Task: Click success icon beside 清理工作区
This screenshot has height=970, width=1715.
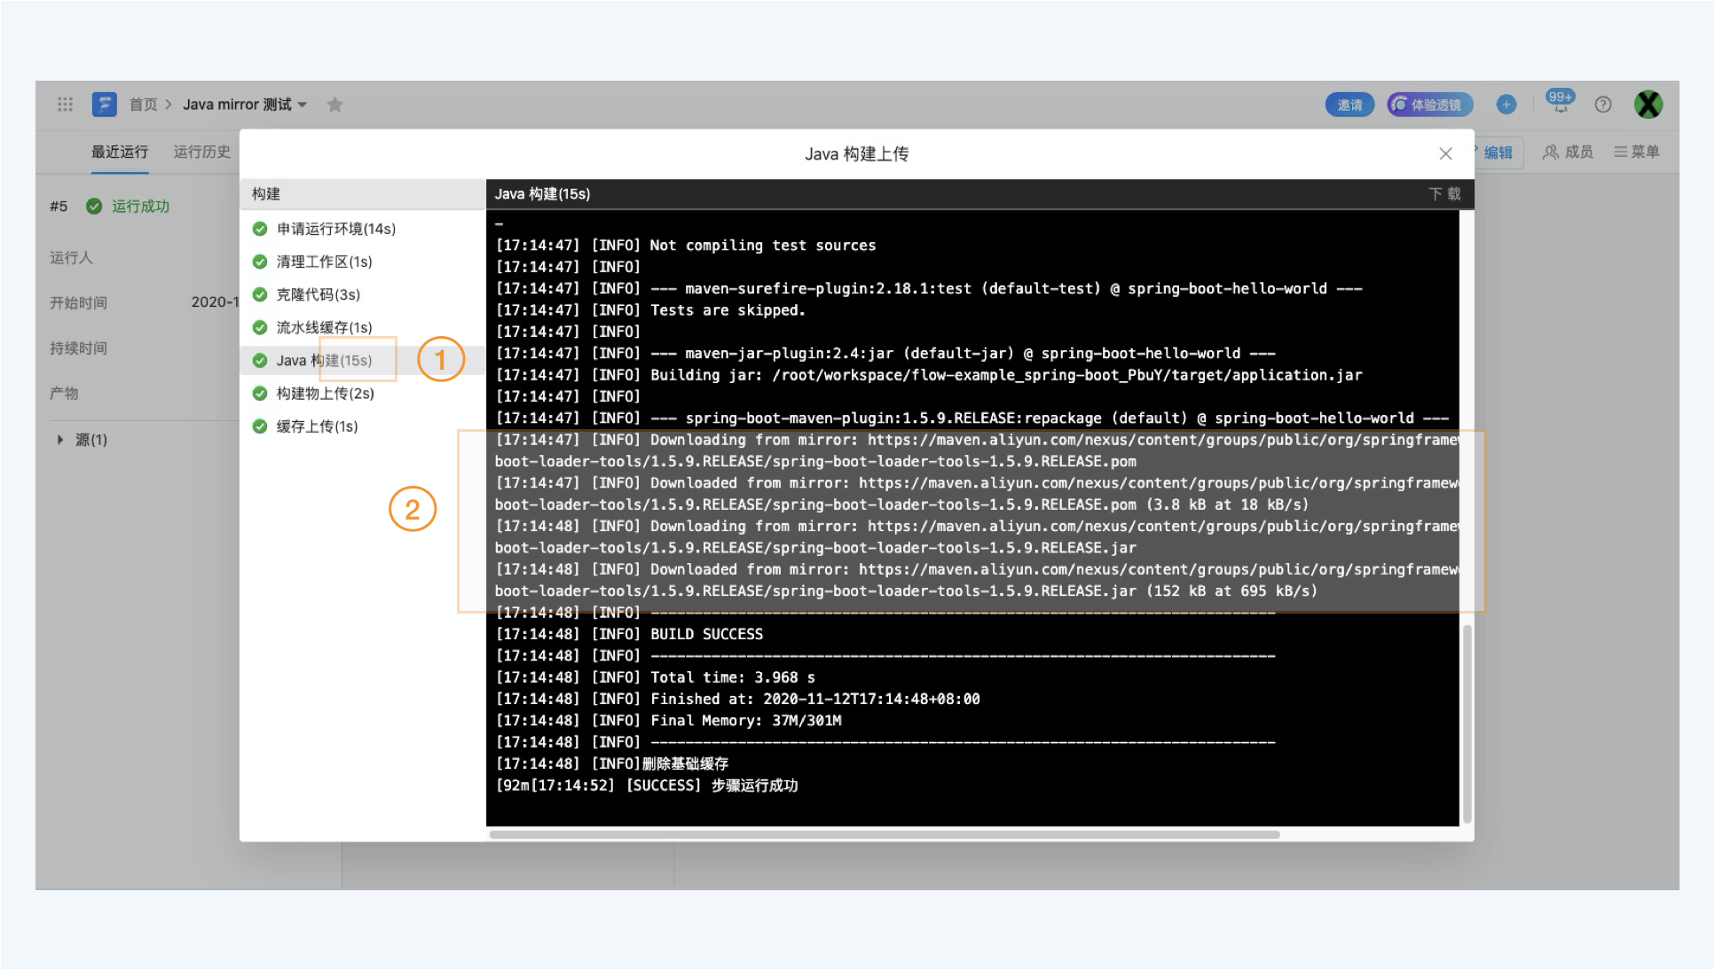Action: [260, 262]
